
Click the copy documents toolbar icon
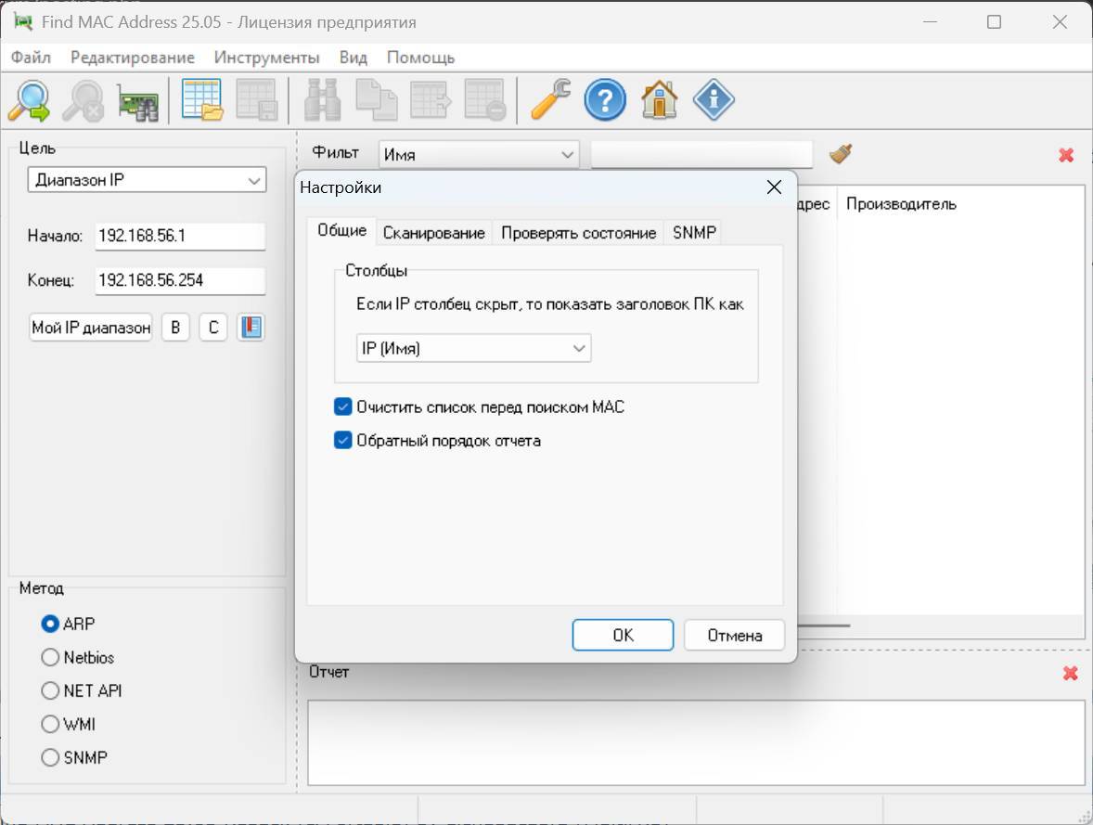click(377, 100)
